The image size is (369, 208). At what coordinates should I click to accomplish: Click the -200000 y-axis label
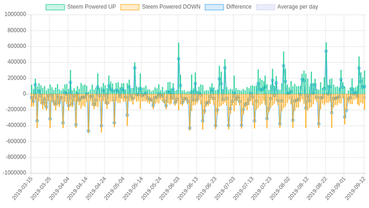tap(16, 109)
